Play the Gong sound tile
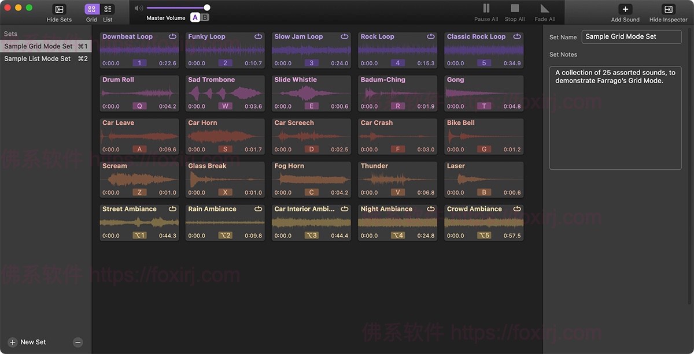 (483, 93)
